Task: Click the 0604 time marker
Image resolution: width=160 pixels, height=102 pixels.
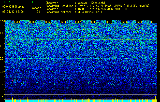Action: (x=63, y=22)
